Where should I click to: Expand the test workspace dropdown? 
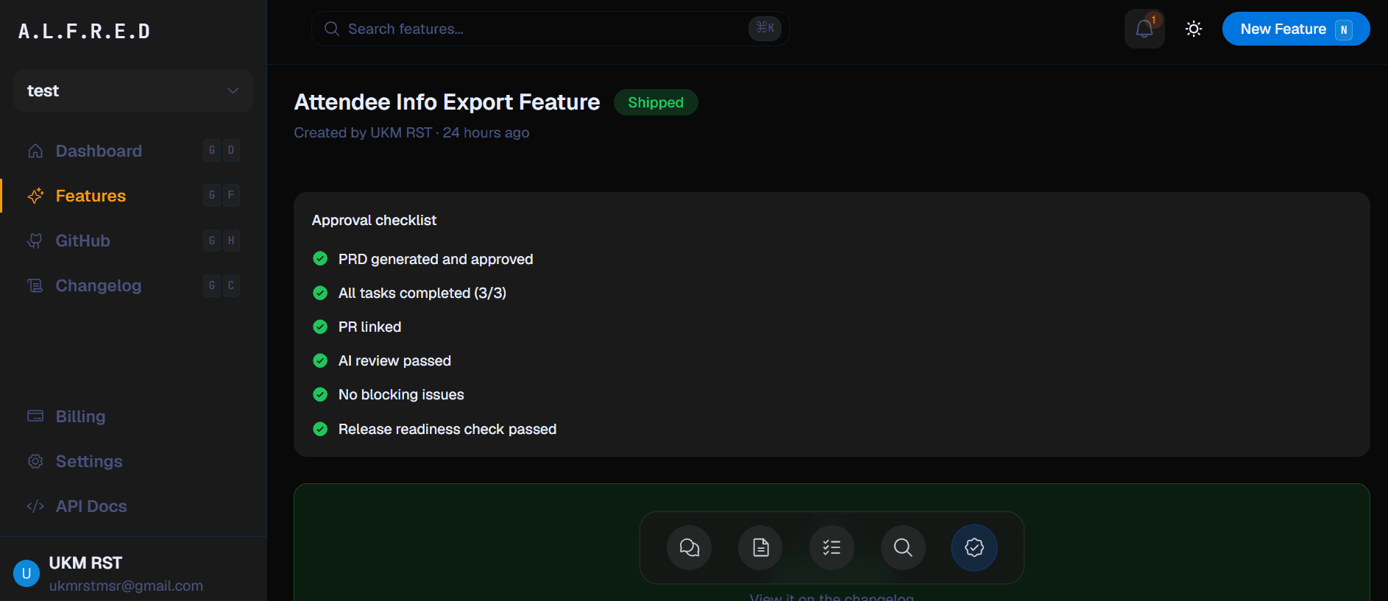tap(133, 90)
